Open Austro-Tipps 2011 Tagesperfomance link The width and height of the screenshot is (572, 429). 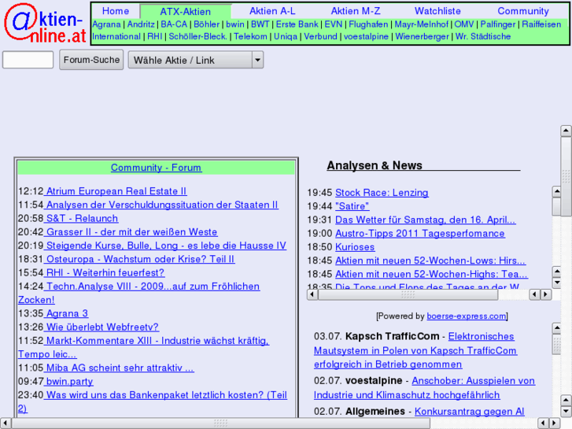click(x=420, y=233)
